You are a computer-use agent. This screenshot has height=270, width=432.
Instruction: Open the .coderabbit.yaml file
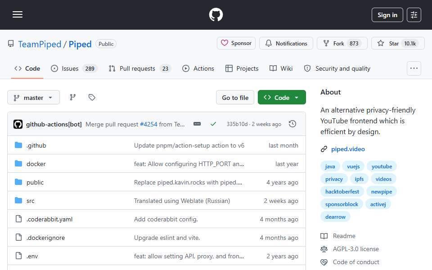tap(49, 219)
